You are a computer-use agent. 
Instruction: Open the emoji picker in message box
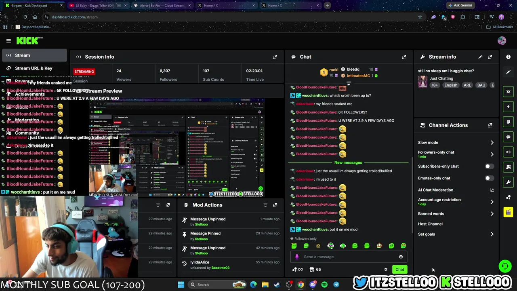pos(401,257)
